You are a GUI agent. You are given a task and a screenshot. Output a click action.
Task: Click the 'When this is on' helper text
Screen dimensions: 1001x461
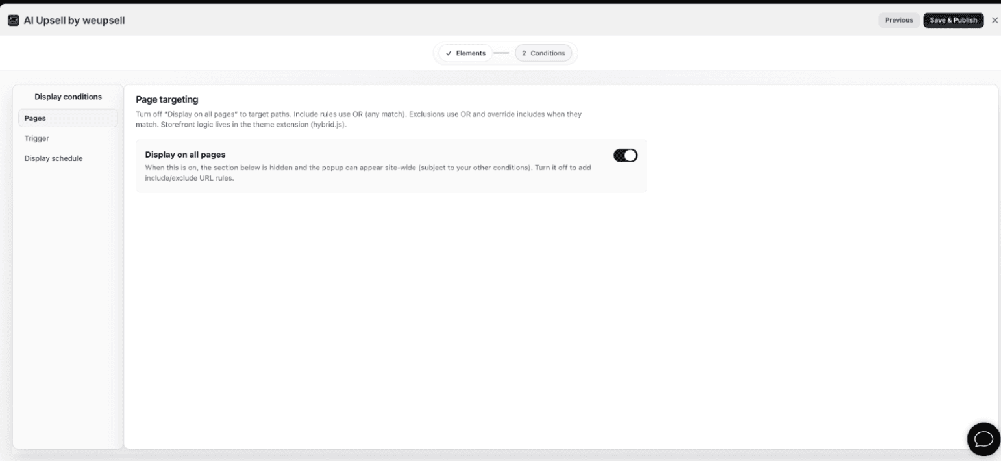tap(367, 173)
